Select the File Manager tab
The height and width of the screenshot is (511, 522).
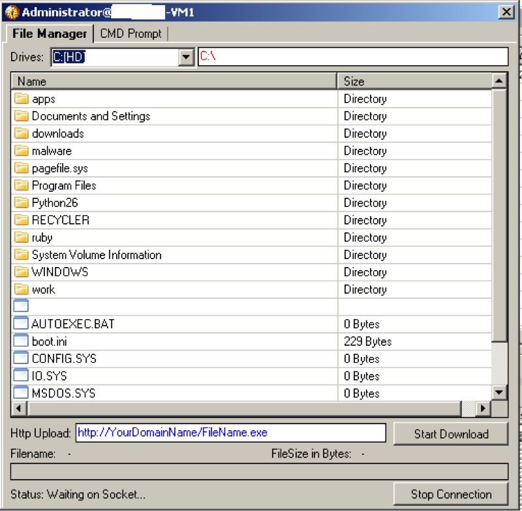(50, 33)
